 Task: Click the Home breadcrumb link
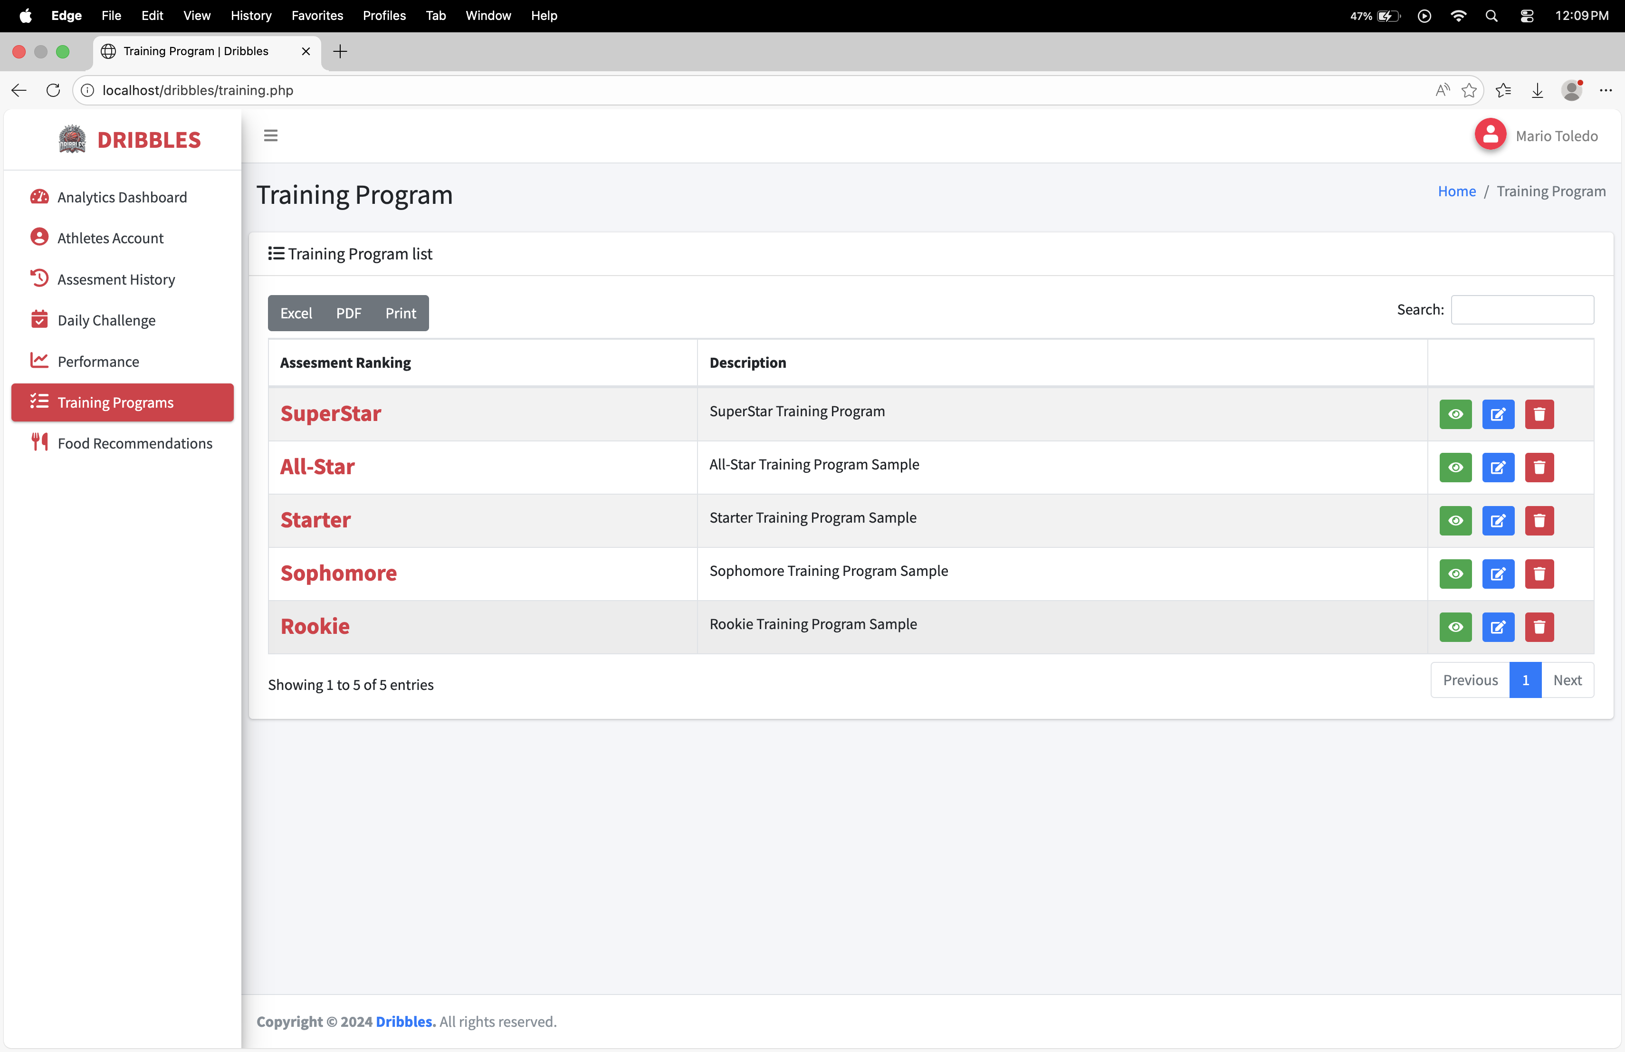(x=1456, y=191)
